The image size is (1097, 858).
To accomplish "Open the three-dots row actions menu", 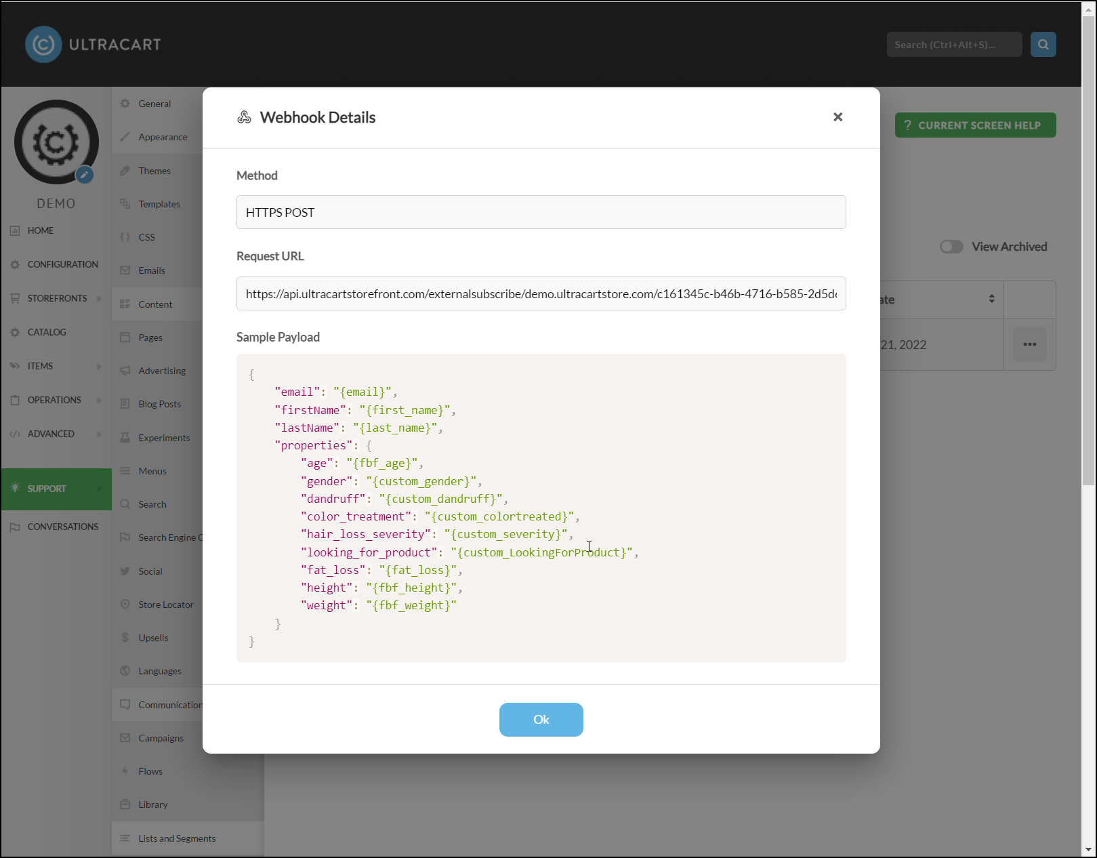I will pos(1029,344).
